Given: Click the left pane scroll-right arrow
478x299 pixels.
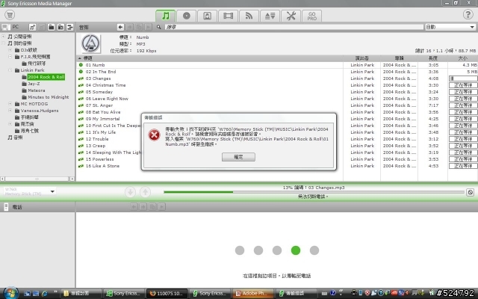Looking at the screenshot, I should pyautogui.click(x=72, y=179).
